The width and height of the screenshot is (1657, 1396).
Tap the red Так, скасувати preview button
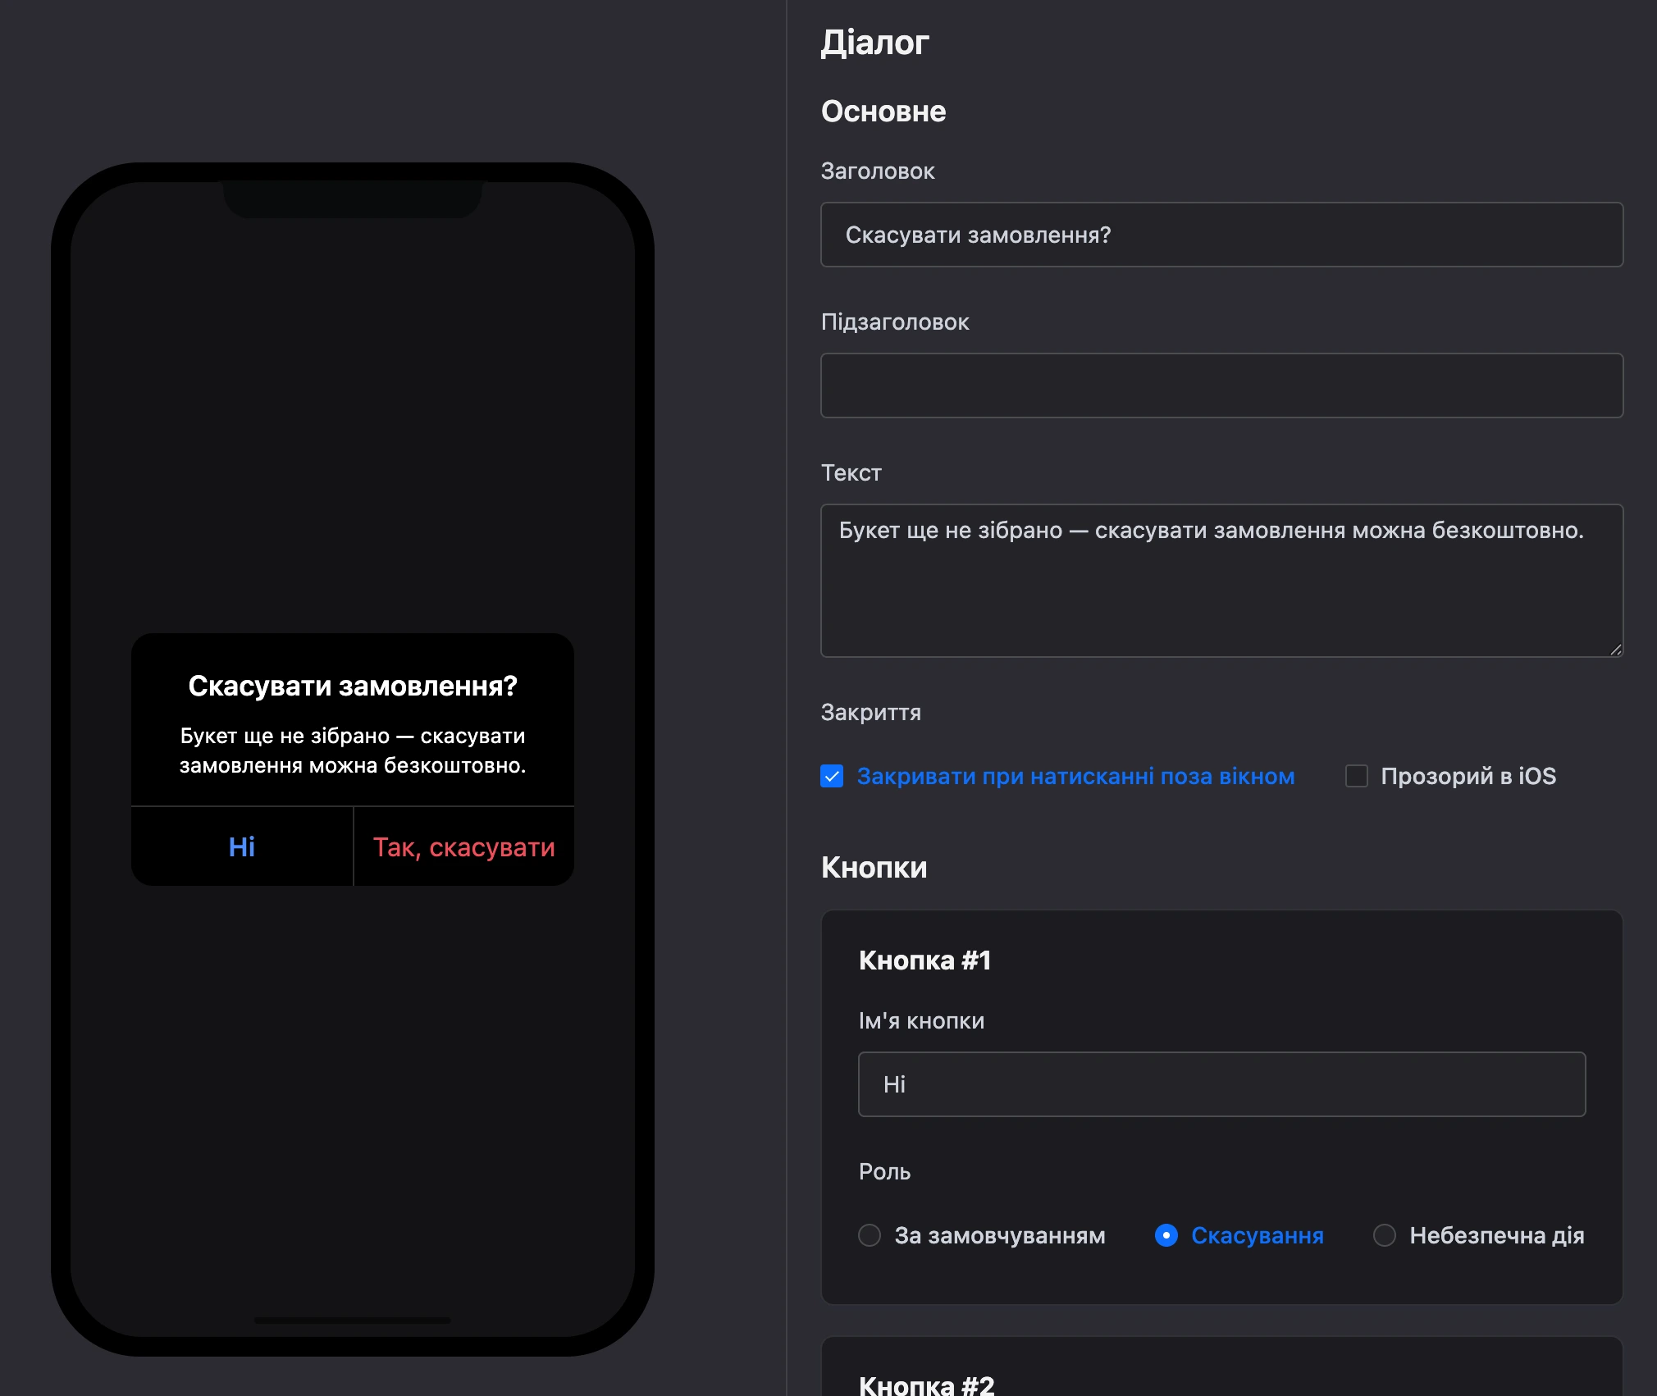[x=464, y=846]
